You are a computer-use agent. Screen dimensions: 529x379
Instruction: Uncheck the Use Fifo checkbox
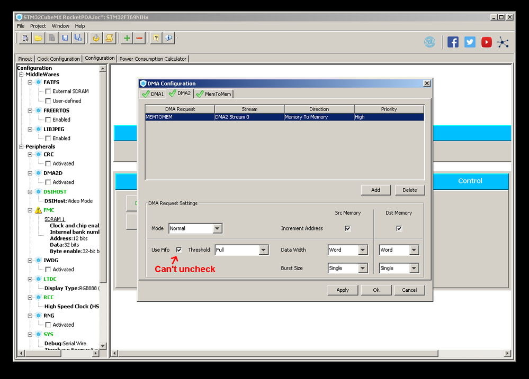tap(179, 249)
